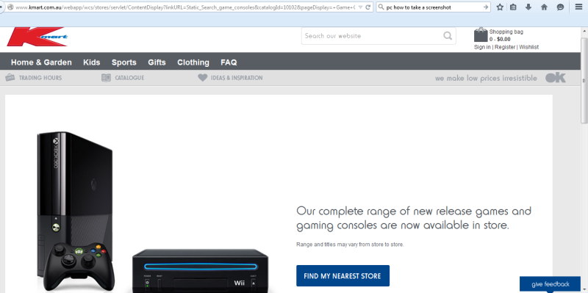Go to browser home icon
The width and height of the screenshot is (588, 293).
coord(544,7)
